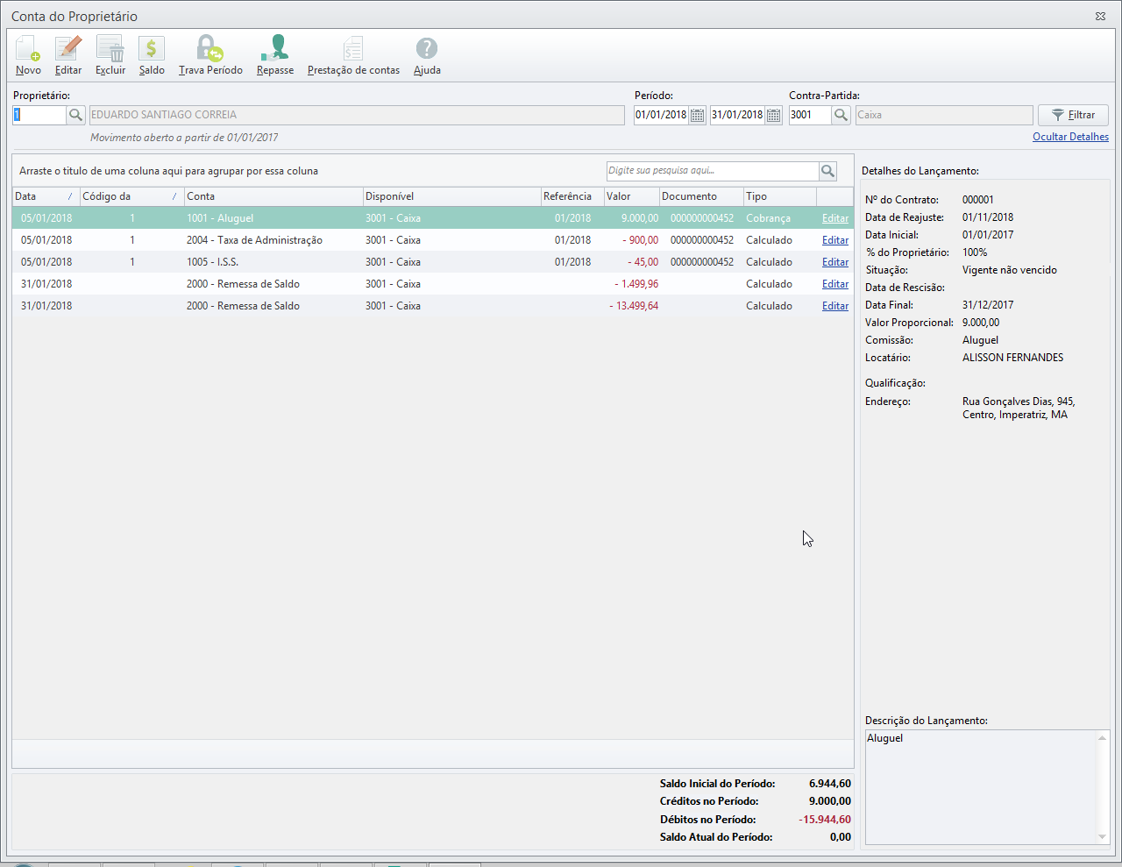
Task: Click the grid search magnifier button
Action: (827, 171)
